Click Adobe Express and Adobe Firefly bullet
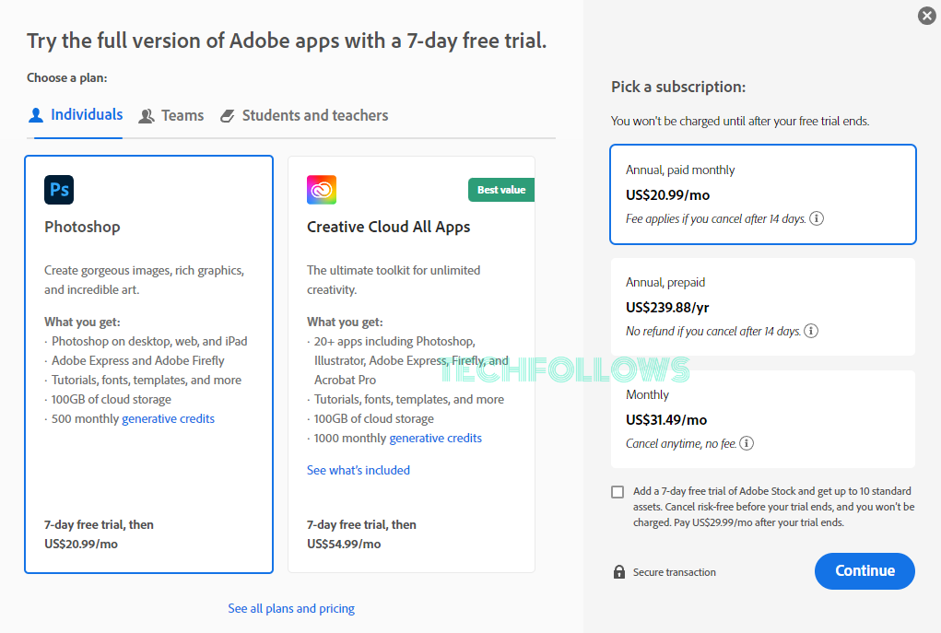 coord(138,360)
